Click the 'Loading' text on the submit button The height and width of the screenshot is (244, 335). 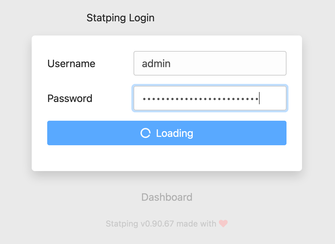(x=174, y=133)
